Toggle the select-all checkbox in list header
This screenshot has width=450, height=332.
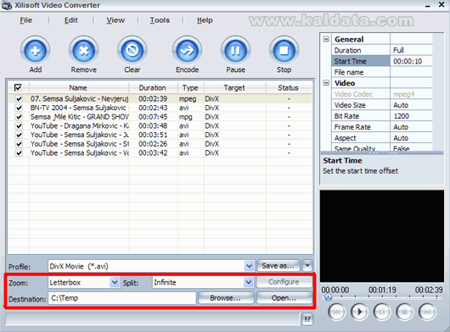[18, 87]
